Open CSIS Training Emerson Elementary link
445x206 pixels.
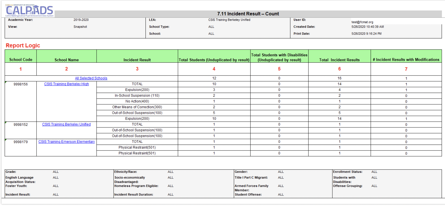[x=67, y=142]
